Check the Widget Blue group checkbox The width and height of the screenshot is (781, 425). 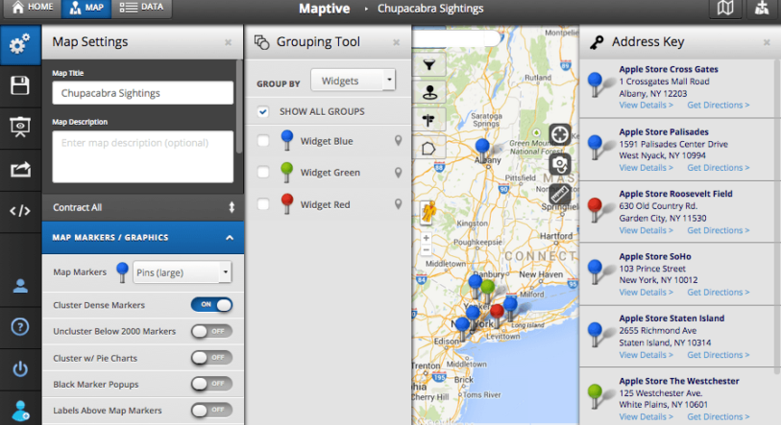point(263,141)
